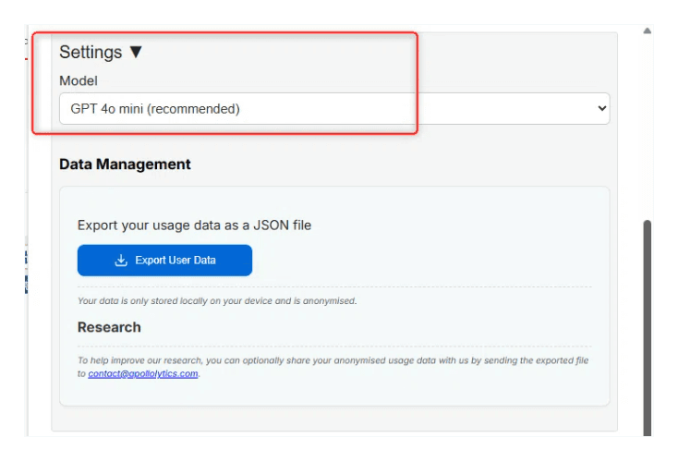Open the GPT 4o mini model dropdown
678x450 pixels.
[333, 108]
